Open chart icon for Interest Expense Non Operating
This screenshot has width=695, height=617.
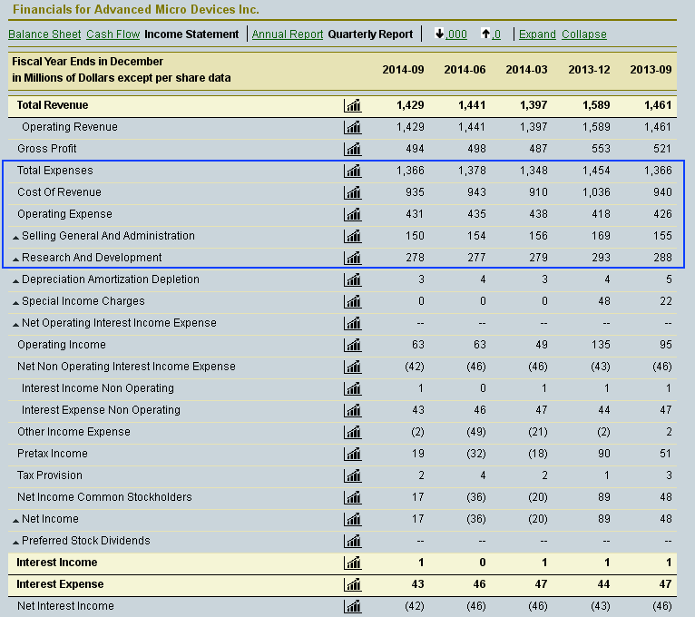(353, 410)
